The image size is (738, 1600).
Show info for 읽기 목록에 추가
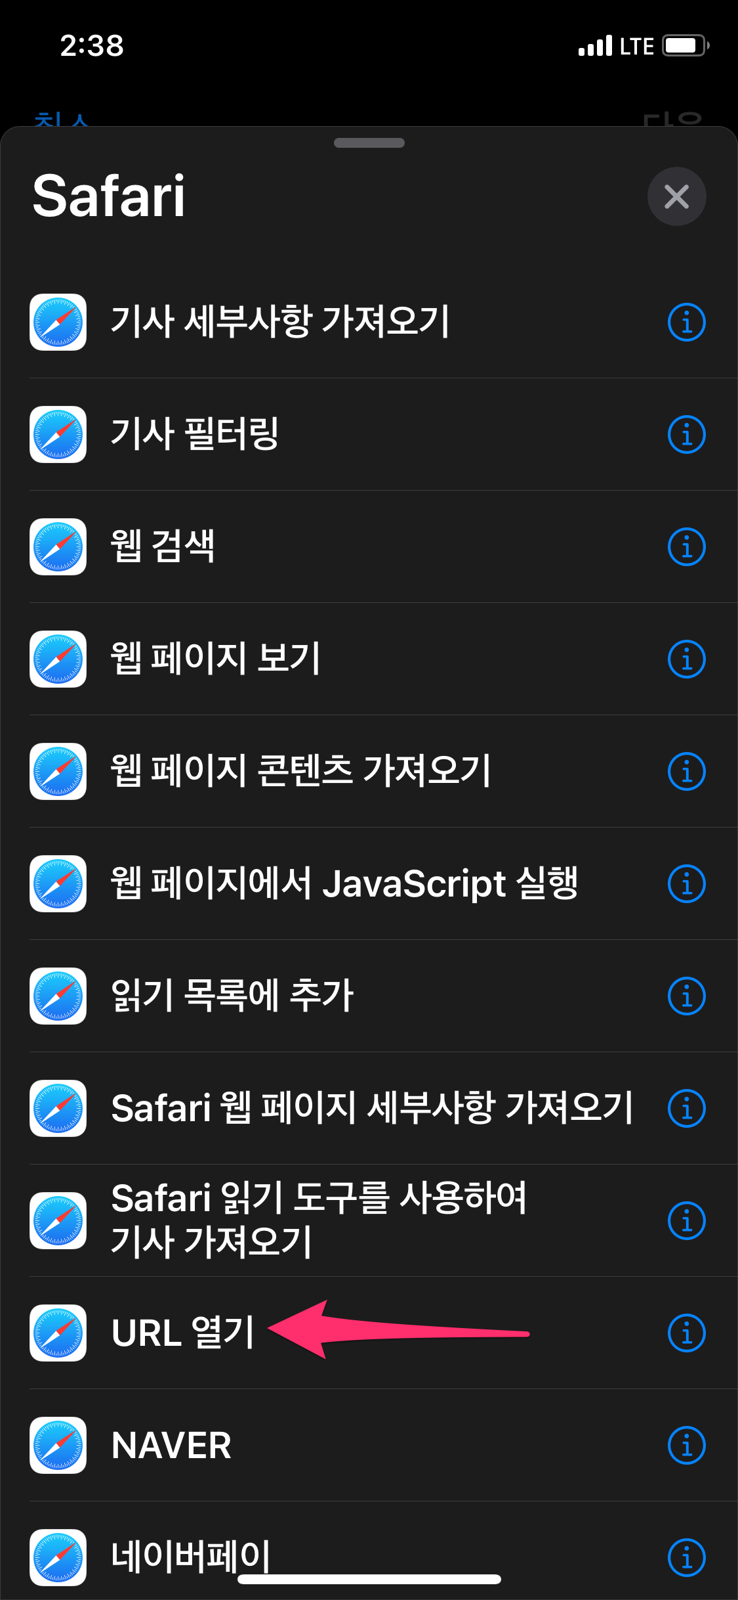click(x=686, y=996)
